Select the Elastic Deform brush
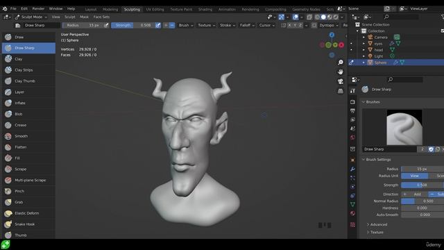Image resolution: width=444 pixels, height=250 pixels. (28, 213)
